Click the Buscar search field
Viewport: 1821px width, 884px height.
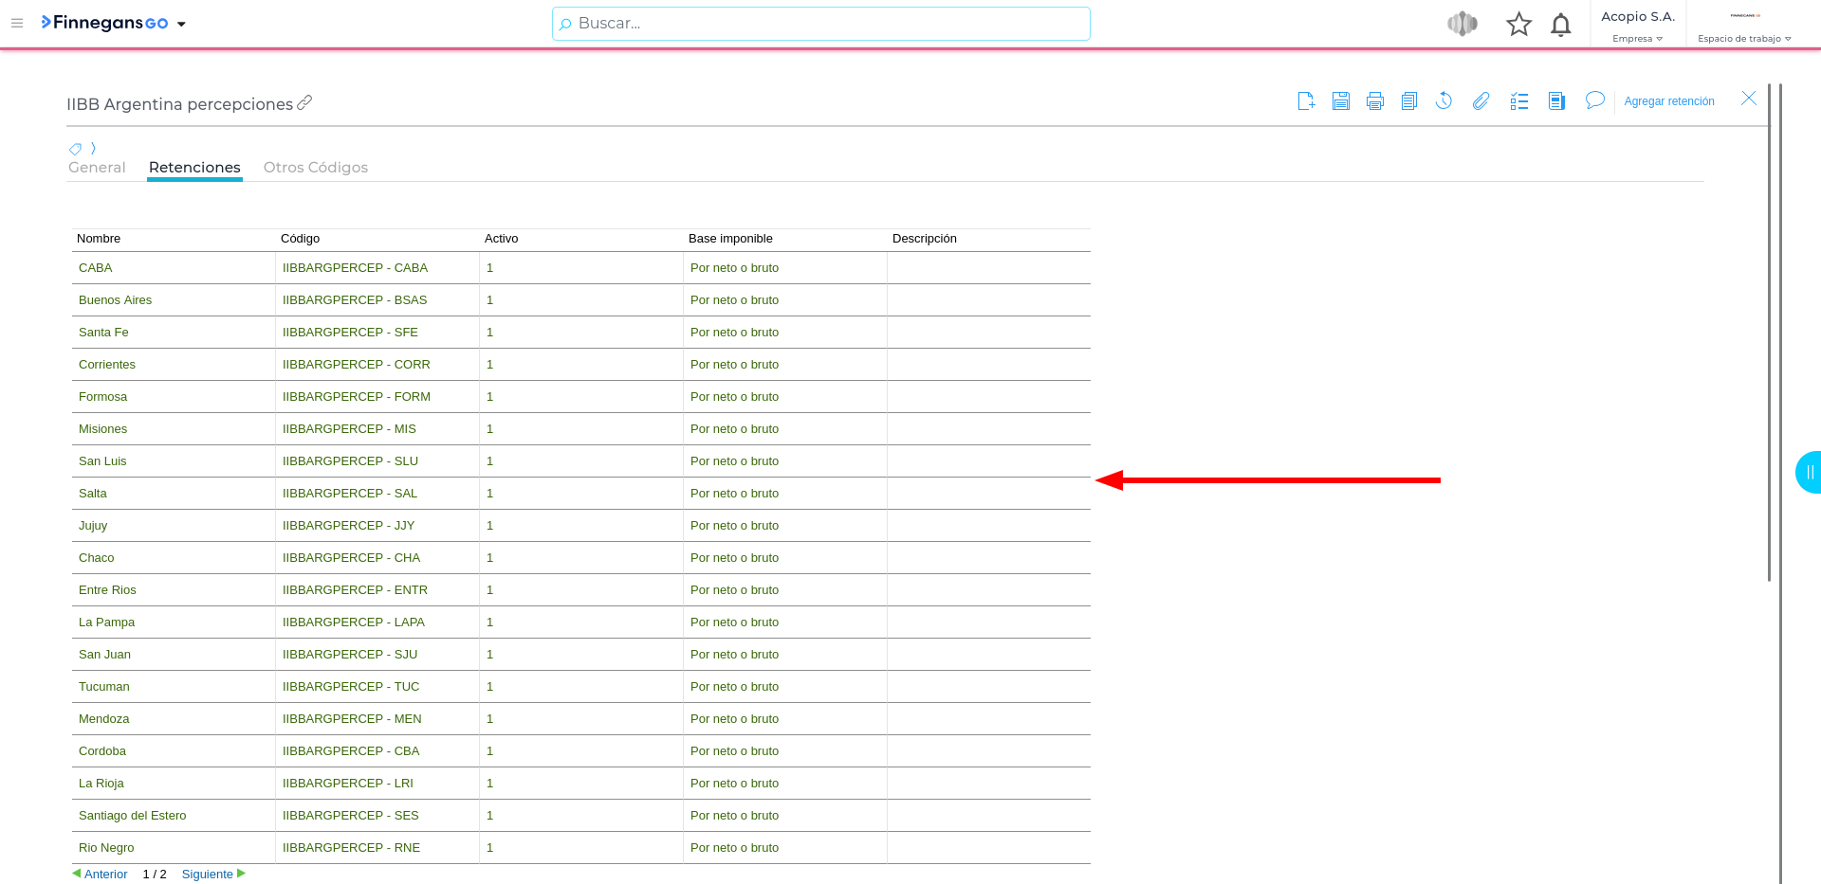point(820,24)
